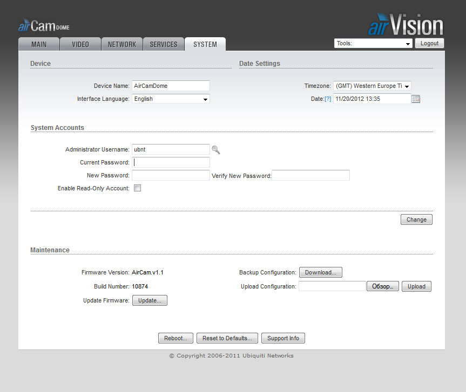This screenshot has height=392, width=466.
Task: Open the Interface Language dropdown
Action: tap(171, 99)
